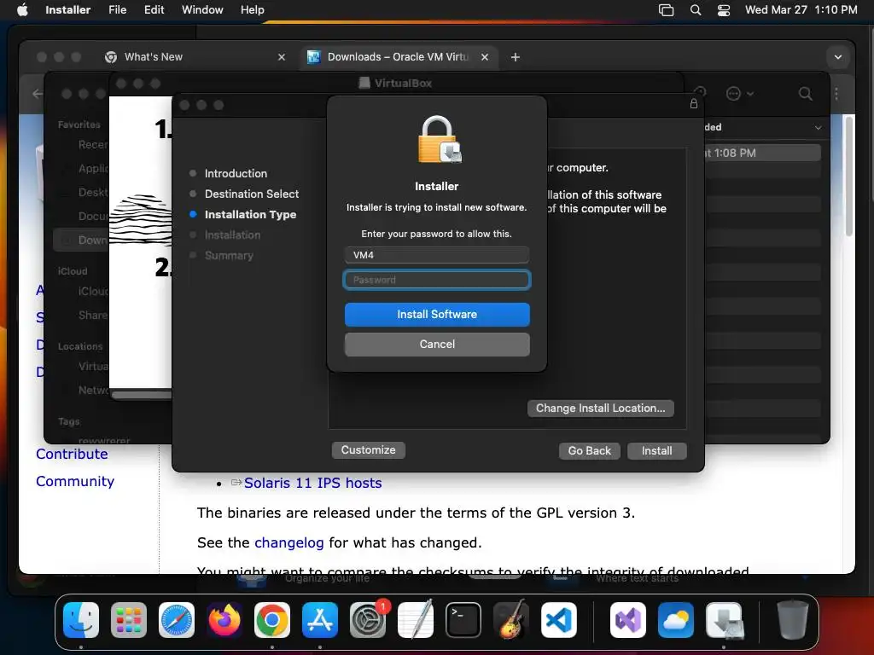Open Visual Studio from the Dock
Image resolution: width=874 pixels, height=655 pixels.
pyautogui.click(x=628, y=620)
